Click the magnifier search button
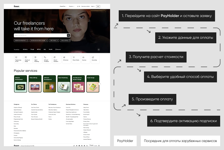 tap(68, 35)
